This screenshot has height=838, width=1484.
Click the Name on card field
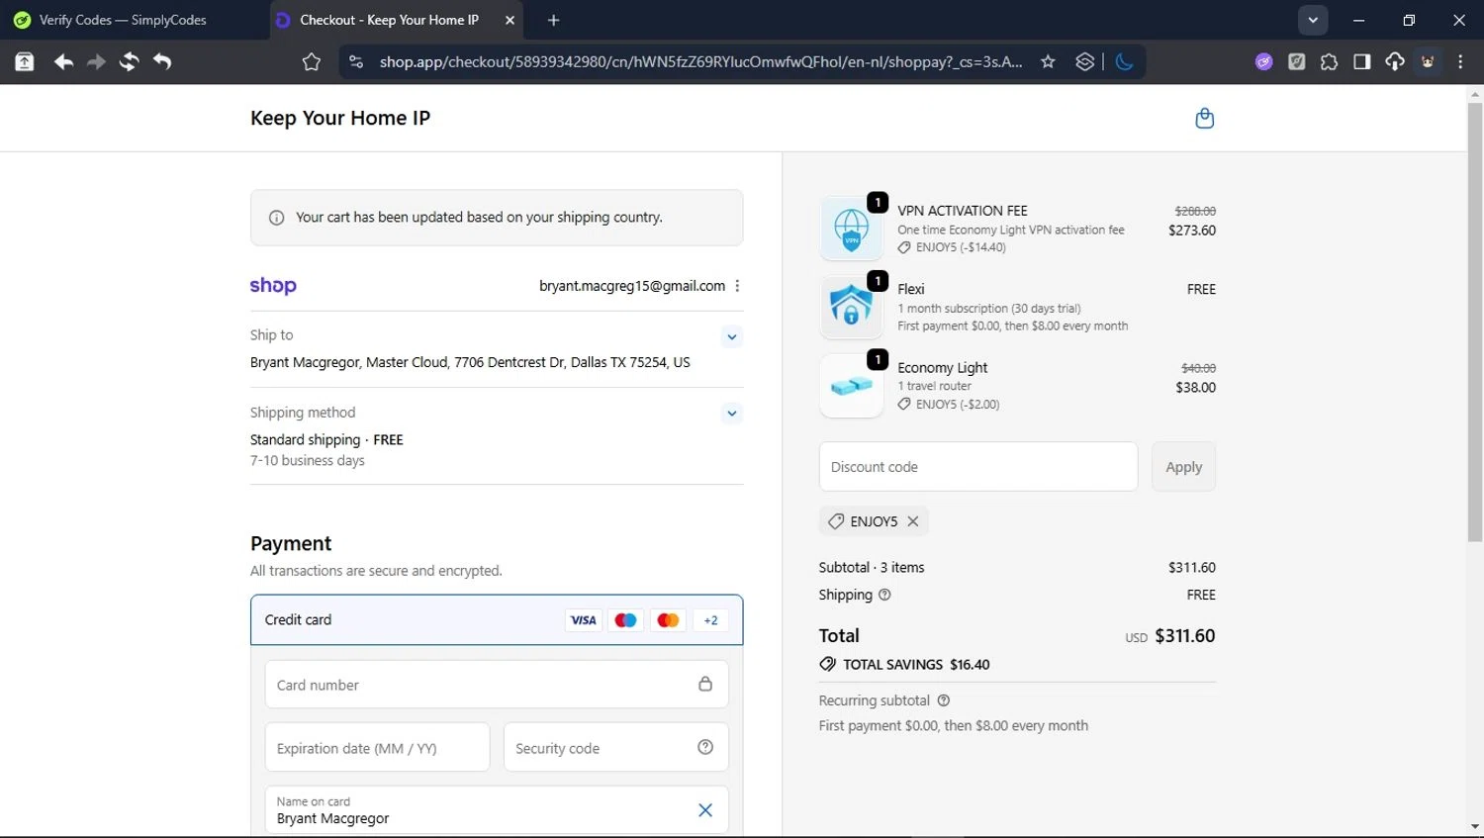tap(497, 810)
